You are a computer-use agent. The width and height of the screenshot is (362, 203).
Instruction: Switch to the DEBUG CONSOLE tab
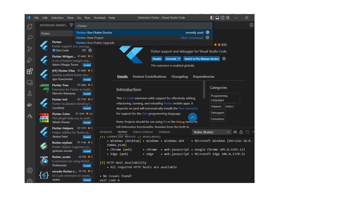(x=143, y=132)
